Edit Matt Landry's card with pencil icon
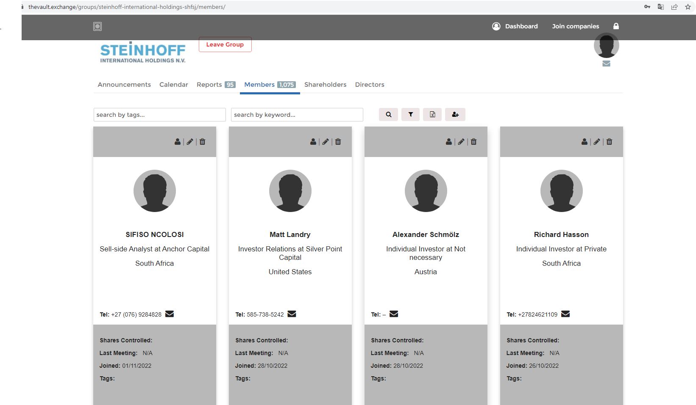This screenshot has height=405, width=696. pos(325,142)
